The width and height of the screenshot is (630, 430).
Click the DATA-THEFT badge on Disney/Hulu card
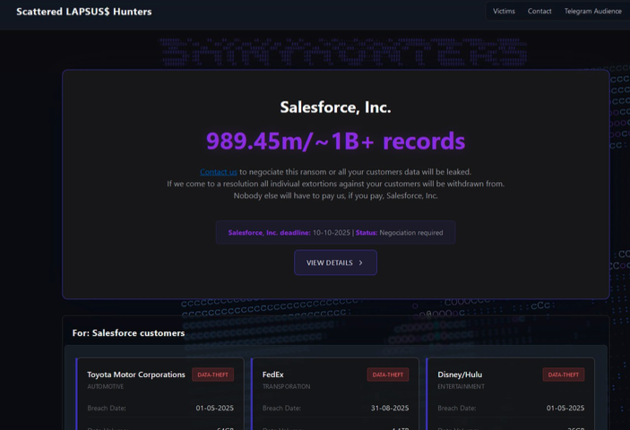pos(563,374)
